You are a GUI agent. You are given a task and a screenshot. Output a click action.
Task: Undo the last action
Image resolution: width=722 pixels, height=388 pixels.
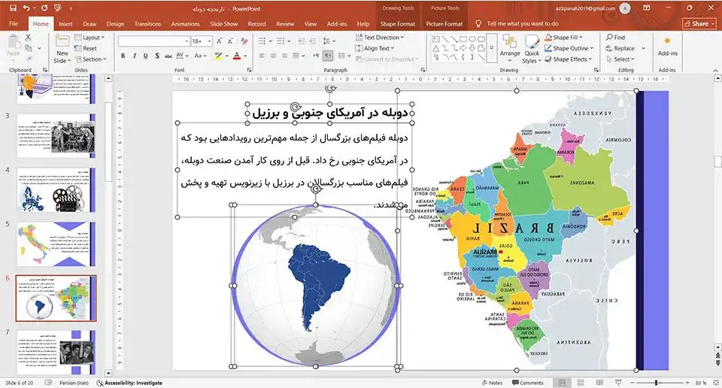(26, 8)
